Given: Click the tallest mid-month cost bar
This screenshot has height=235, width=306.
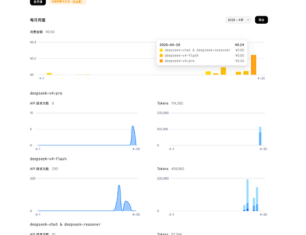Looking at the screenshot, I should [x=223, y=71].
